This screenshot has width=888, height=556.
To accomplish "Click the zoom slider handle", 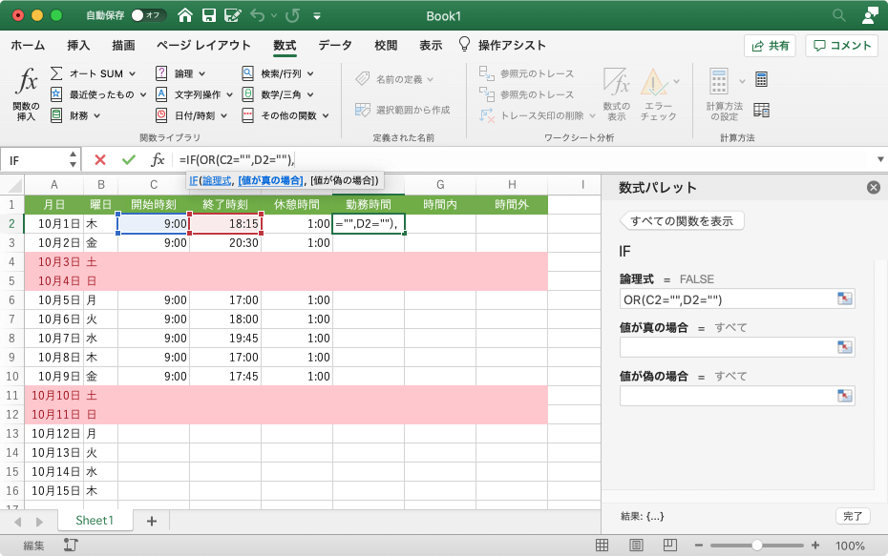I will click(756, 546).
